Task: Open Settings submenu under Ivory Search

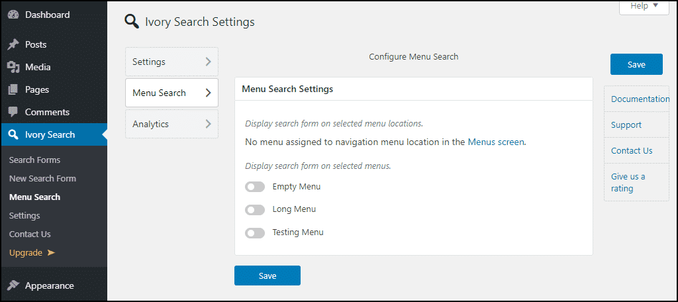Action: point(24,215)
